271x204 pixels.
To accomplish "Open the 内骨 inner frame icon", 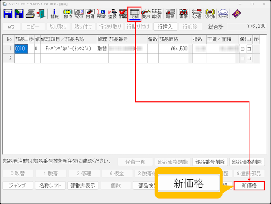I will (x=90, y=14).
